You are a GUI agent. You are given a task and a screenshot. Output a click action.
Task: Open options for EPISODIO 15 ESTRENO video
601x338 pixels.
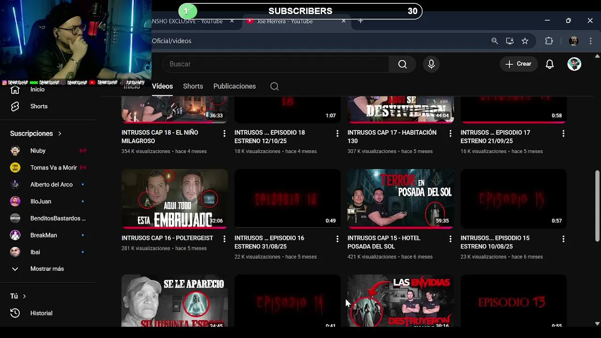pos(563,239)
